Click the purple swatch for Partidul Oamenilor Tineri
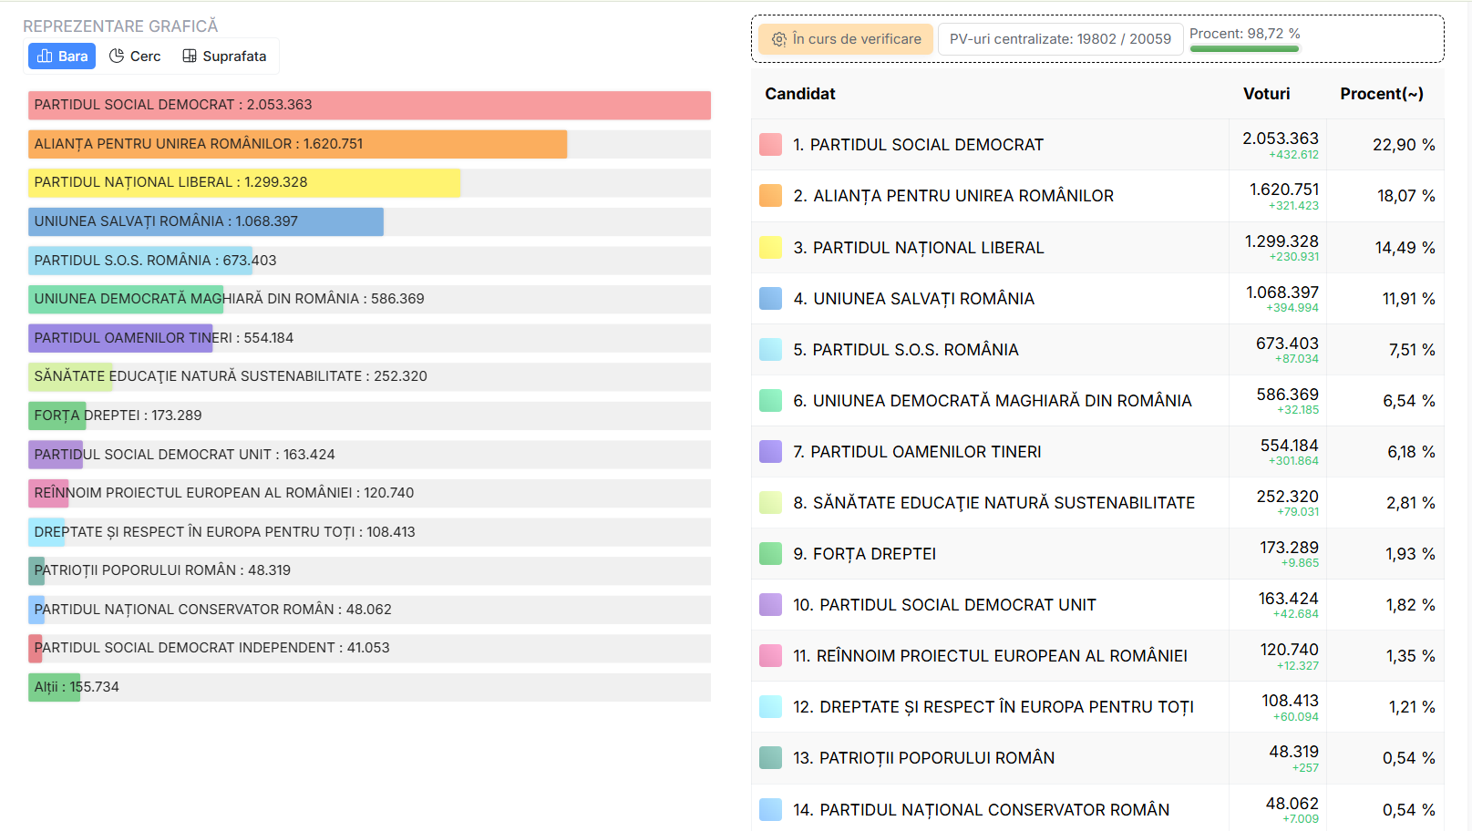Viewport: 1472px width, 831px height. pyautogui.click(x=770, y=452)
